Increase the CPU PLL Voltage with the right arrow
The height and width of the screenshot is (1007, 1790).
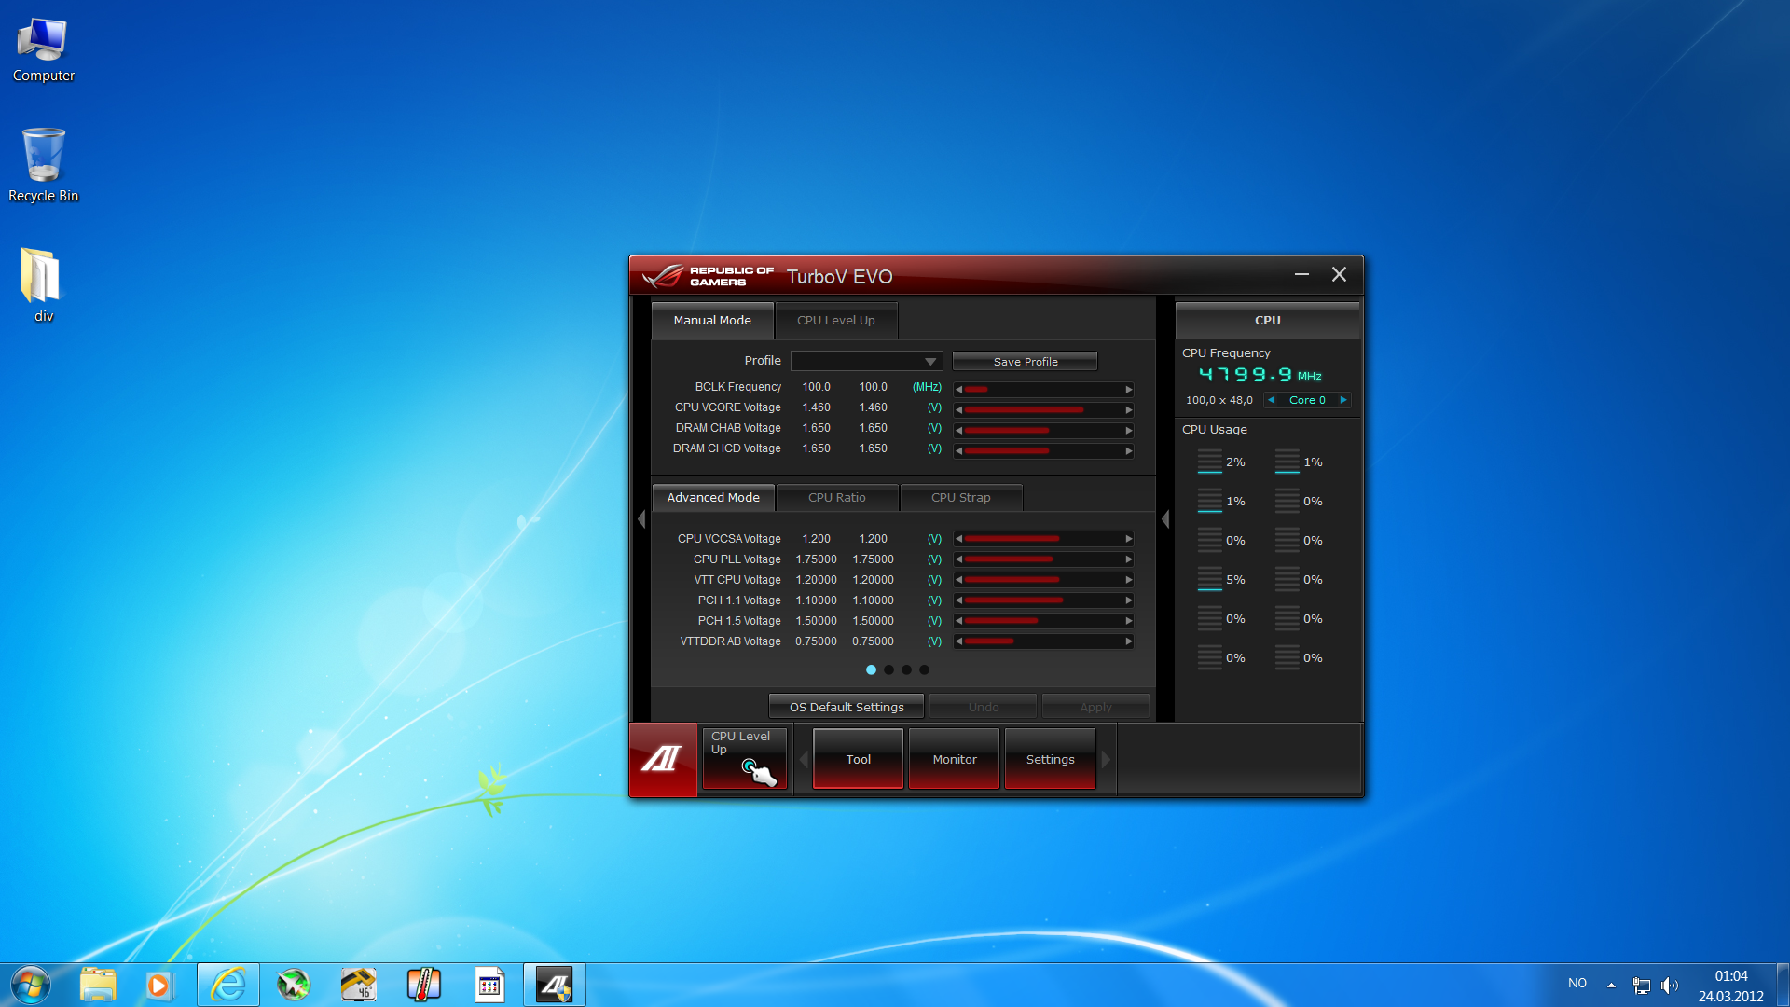pos(1128,559)
